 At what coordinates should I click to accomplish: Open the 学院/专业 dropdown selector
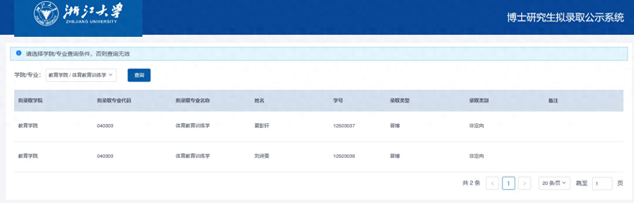(x=81, y=75)
